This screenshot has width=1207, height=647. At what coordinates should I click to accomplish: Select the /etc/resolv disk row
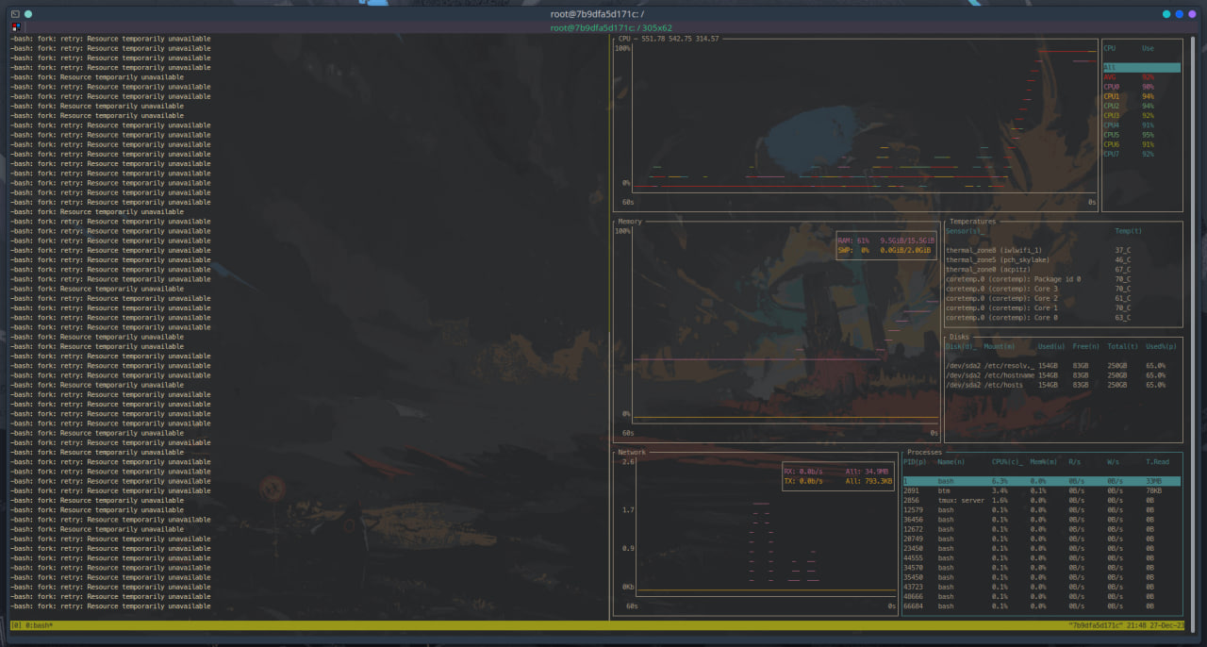1063,365
